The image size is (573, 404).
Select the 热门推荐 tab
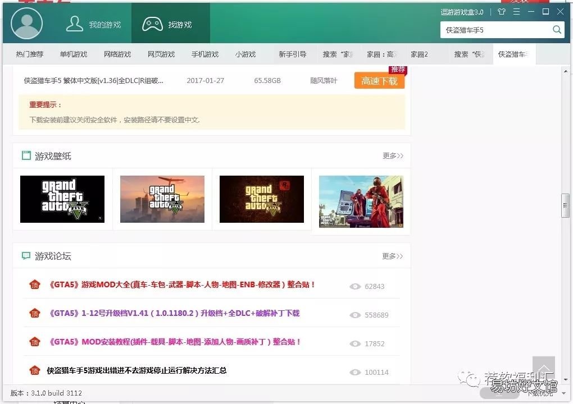(30, 54)
